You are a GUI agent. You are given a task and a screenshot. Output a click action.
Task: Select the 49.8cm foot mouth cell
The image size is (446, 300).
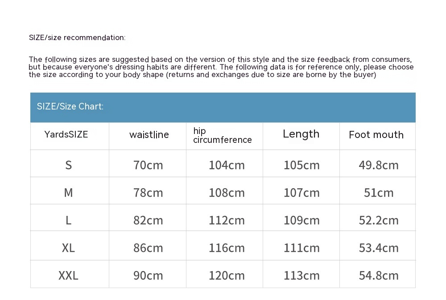379,165
